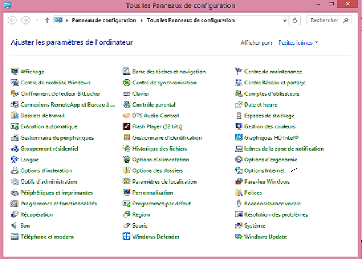362x259 pixels.
Task: Open Barre des tâches et navigation icon
Action: tap(127, 72)
